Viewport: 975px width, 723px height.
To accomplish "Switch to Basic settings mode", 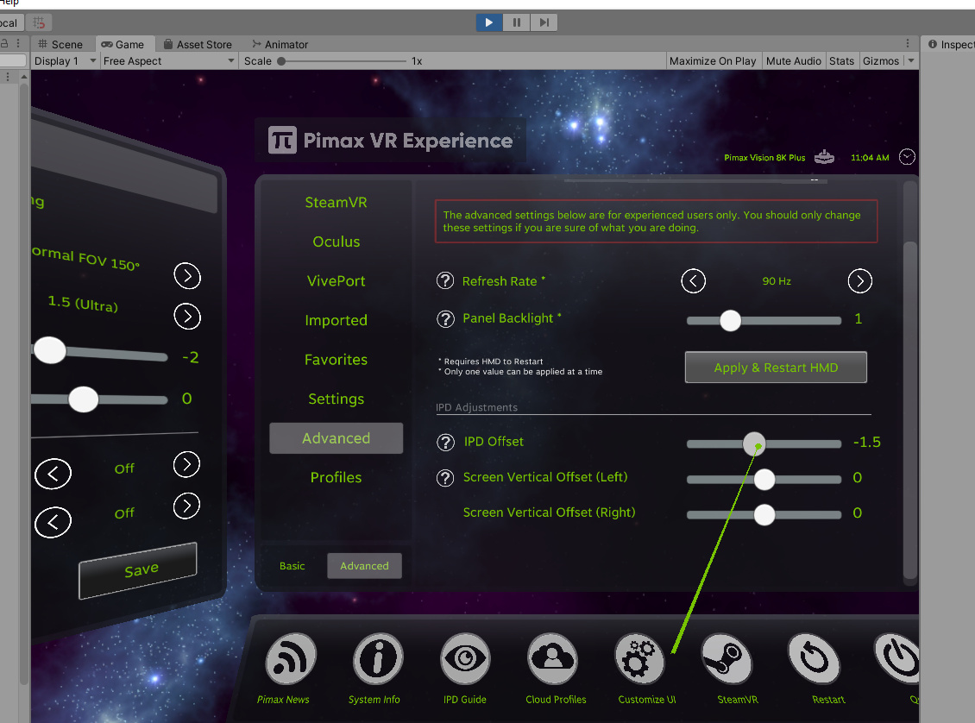I will 292,566.
